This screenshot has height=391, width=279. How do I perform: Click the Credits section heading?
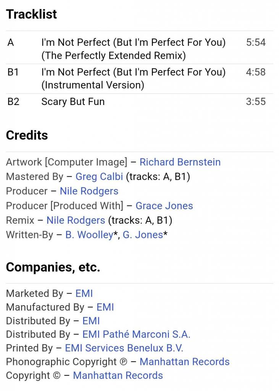click(x=27, y=135)
